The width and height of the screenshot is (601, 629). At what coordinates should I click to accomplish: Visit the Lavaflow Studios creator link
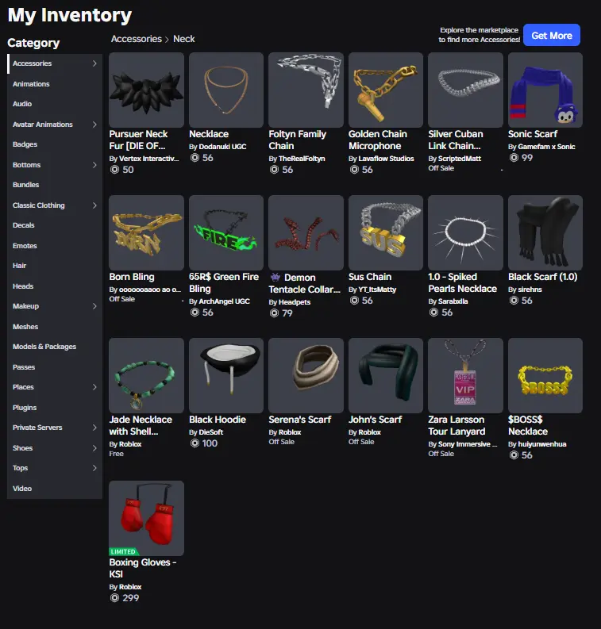pyautogui.click(x=386, y=159)
